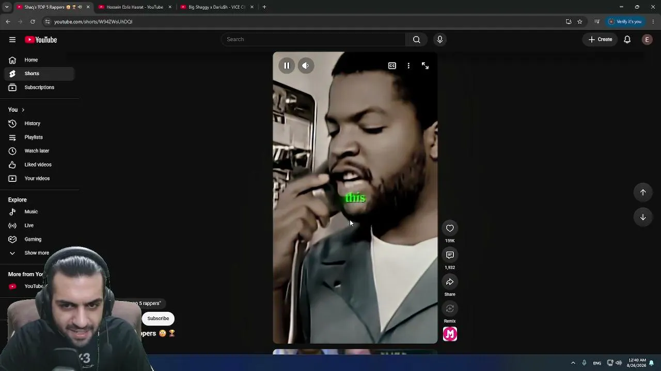The width and height of the screenshot is (661, 371).
Task: Like this Short
Action: click(x=450, y=228)
